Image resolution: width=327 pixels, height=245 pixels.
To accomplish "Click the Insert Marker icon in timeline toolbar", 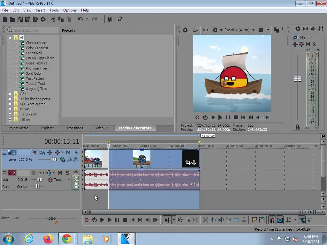I will [x=255, y=220].
